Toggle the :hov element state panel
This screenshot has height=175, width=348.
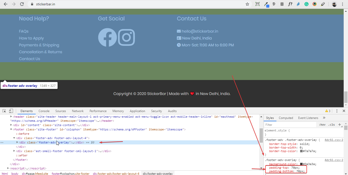tap(322, 125)
